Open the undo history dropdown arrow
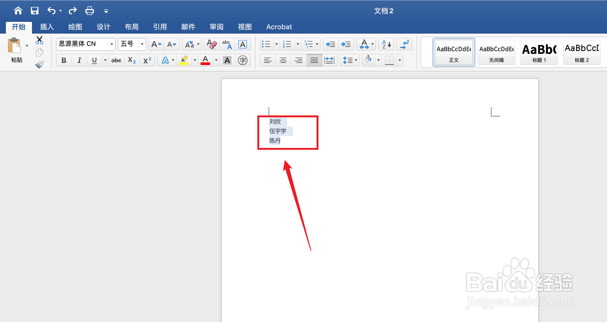The width and height of the screenshot is (607, 322). pyautogui.click(x=61, y=11)
